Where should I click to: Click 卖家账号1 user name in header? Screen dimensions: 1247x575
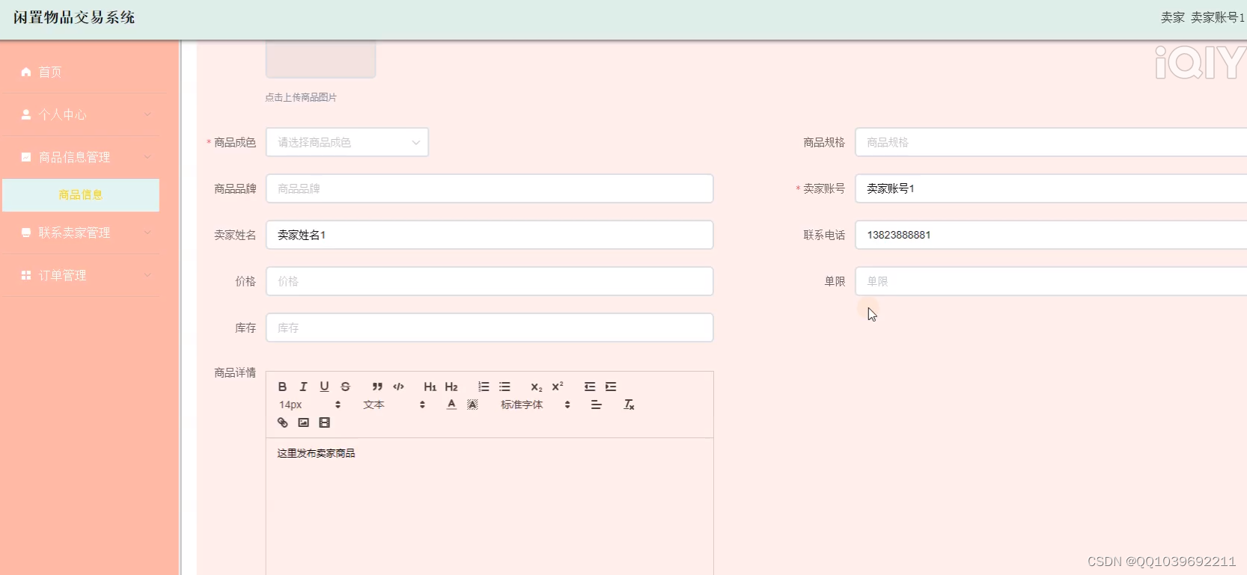point(1217,17)
